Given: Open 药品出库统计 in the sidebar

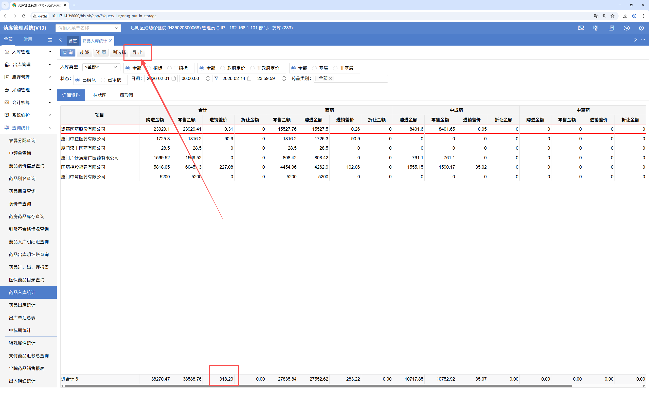Looking at the screenshot, I should [x=22, y=305].
